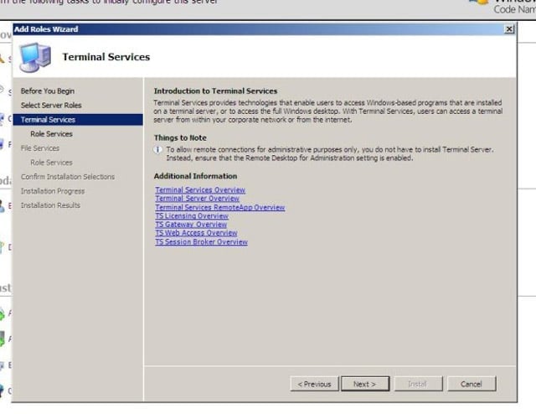The height and width of the screenshot is (414, 536).
Task: Click the Install button
Action: tap(419, 384)
